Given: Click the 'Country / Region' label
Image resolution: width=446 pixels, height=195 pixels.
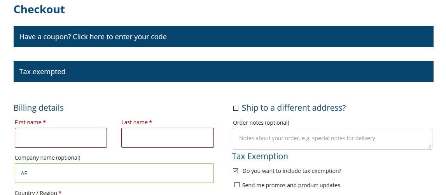Looking at the screenshot, I should [x=36, y=192].
